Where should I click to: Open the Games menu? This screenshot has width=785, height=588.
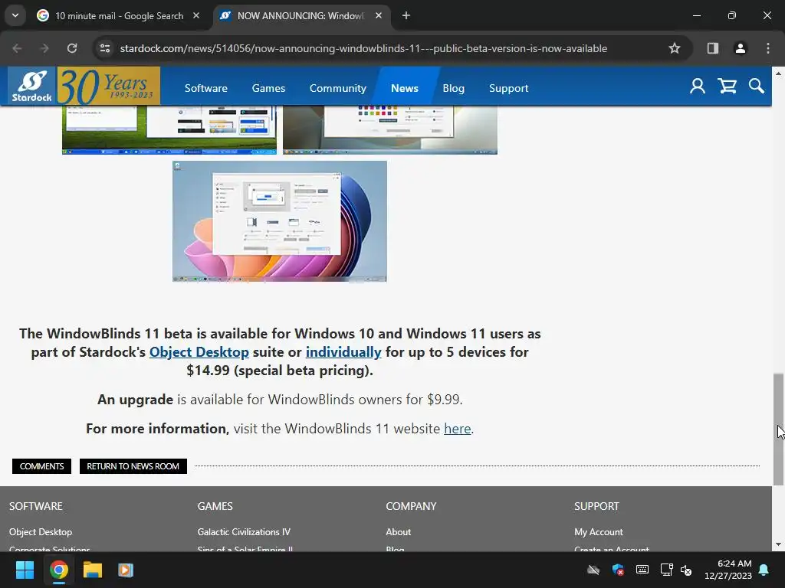tap(268, 88)
